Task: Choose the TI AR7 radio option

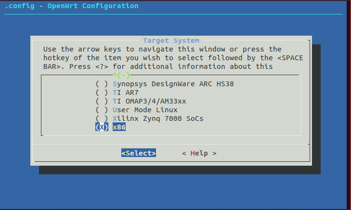Action: pos(102,92)
